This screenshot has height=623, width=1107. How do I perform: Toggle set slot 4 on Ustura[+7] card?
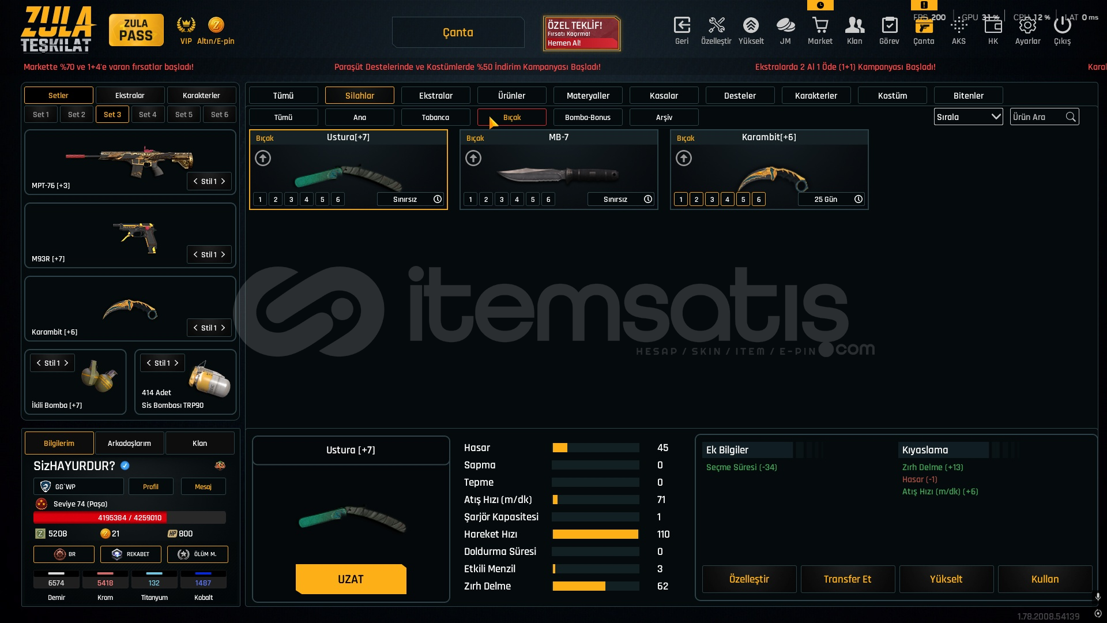click(307, 200)
